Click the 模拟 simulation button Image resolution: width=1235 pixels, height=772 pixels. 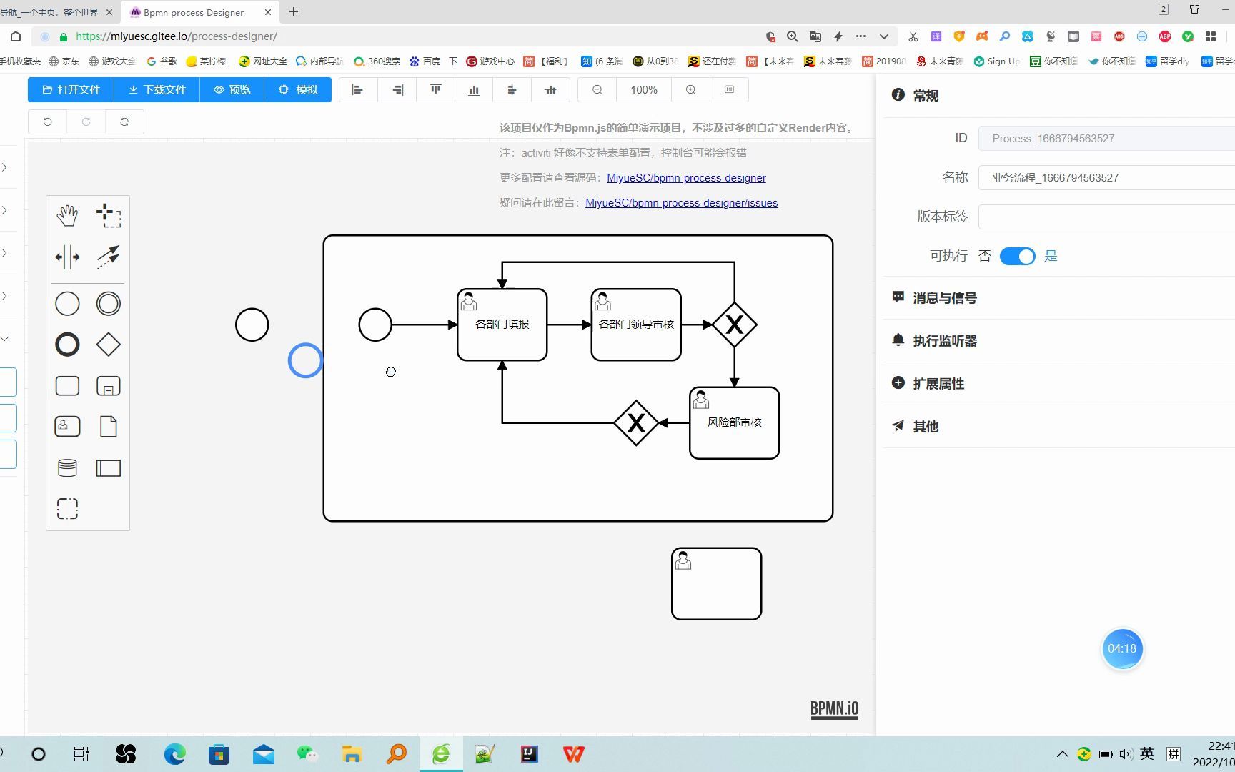click(x=298, y=89)
